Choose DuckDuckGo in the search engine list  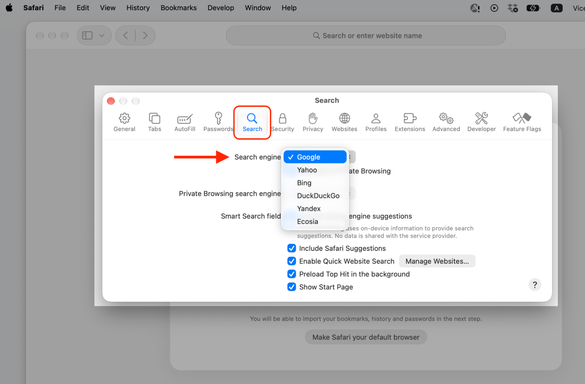pos(315,196)
